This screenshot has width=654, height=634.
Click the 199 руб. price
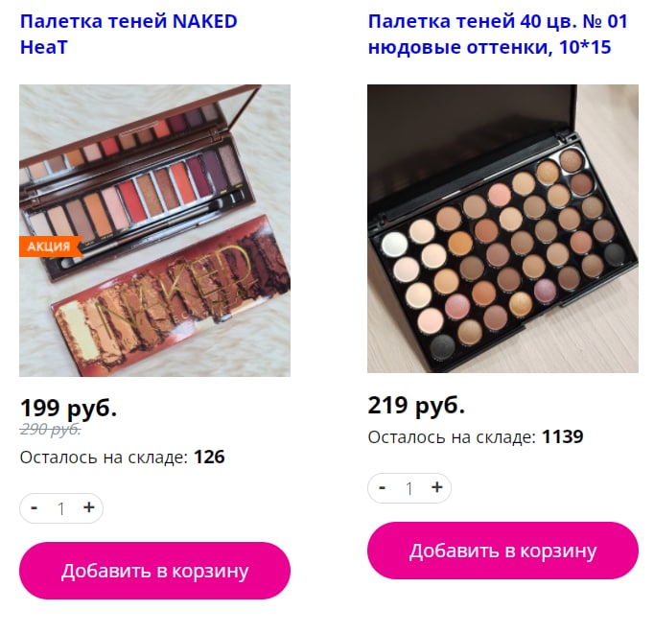click(68, 408)
